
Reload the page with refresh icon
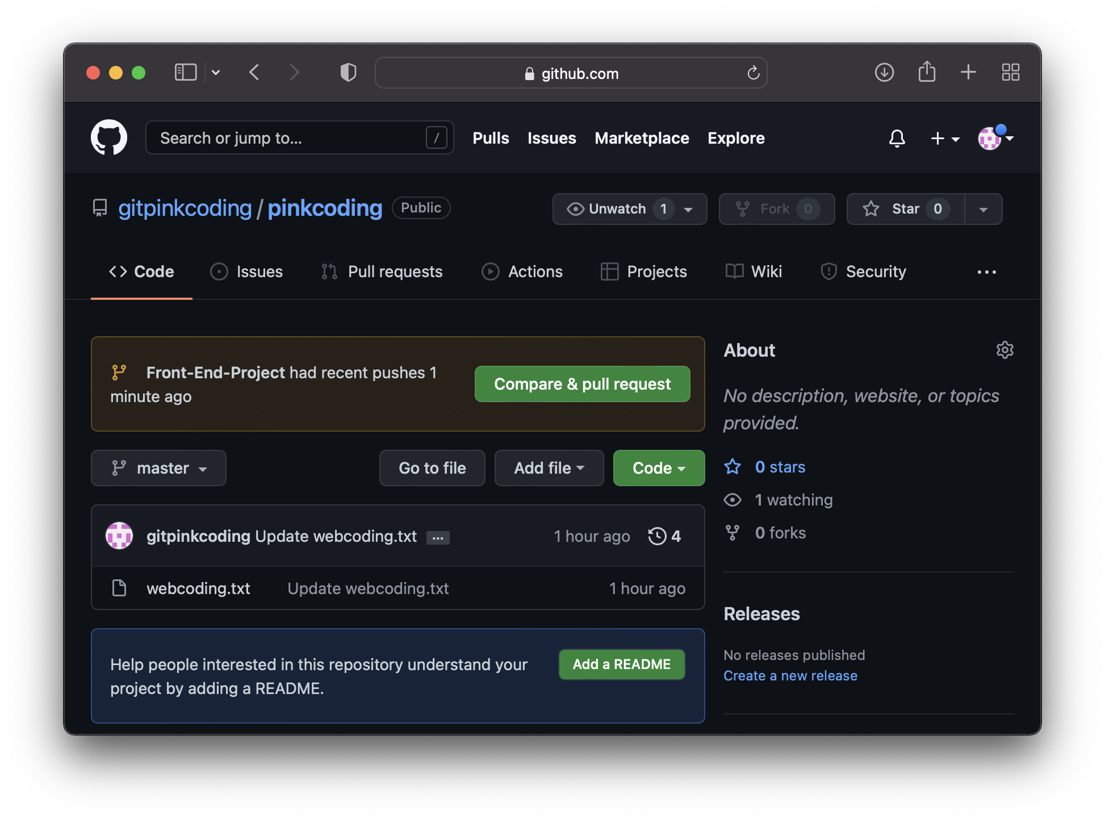(753, 73)
